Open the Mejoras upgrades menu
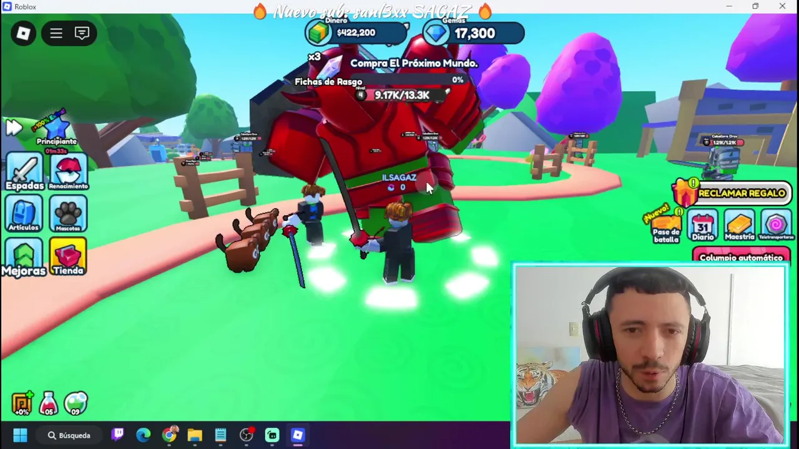The width and height of the screenshot is (799, 449). point(24,257)
